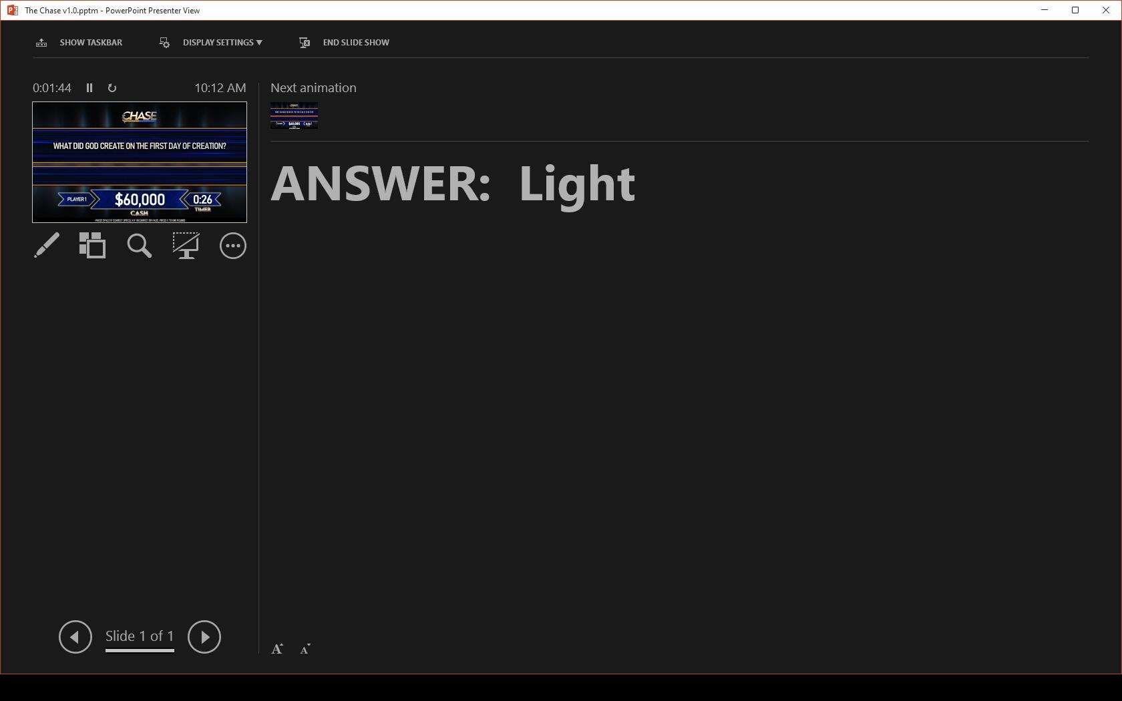Click the Show Taskbar icon
The height and width of the screenshot is (701, 1122).
tap(41, 43)
